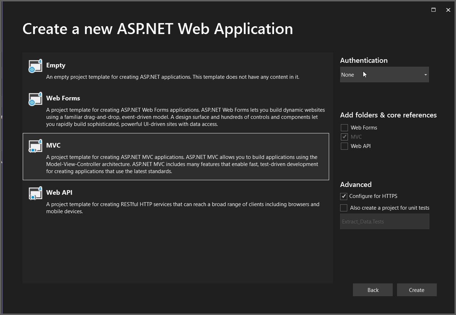Select the Empty project template title

point(56,65)
